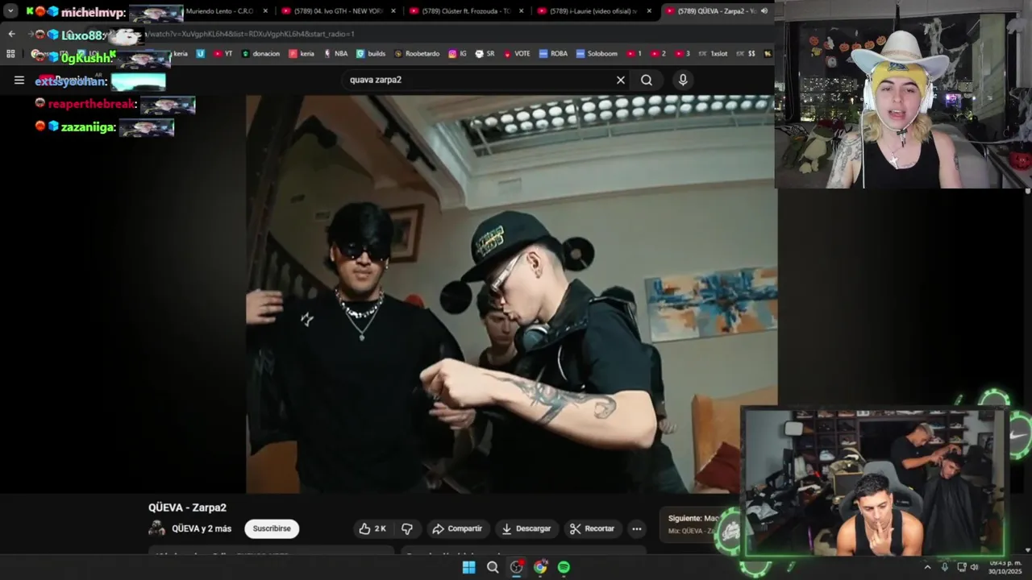Open the blue U bookmark icon
This screenshot has width=1032, height=580.
[200, 54]
